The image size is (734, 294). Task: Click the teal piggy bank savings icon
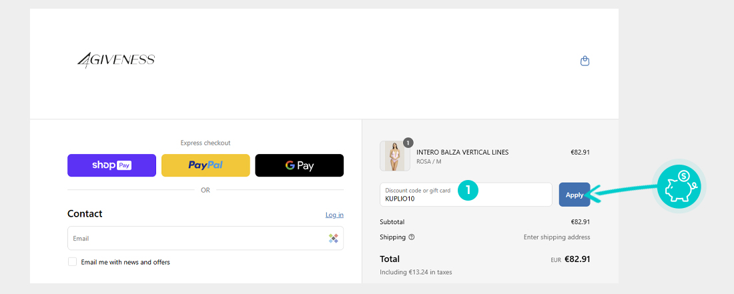coord(679,186)
